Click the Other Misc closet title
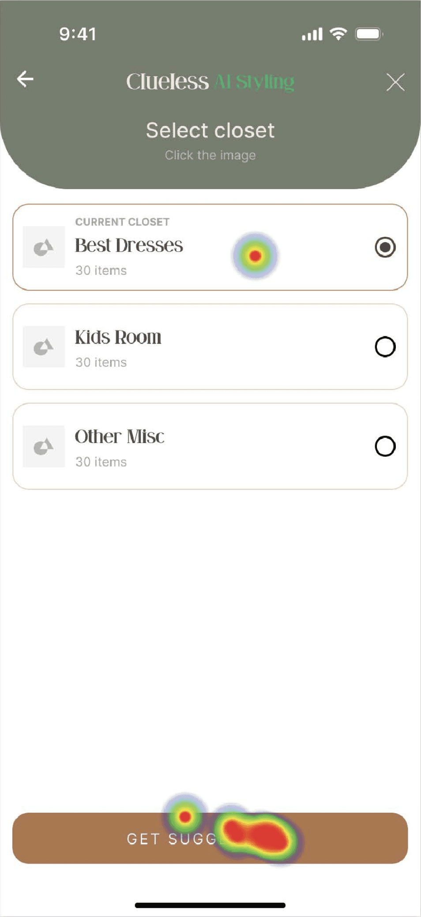Screen dimensions: 421x917 click(119, 437)
